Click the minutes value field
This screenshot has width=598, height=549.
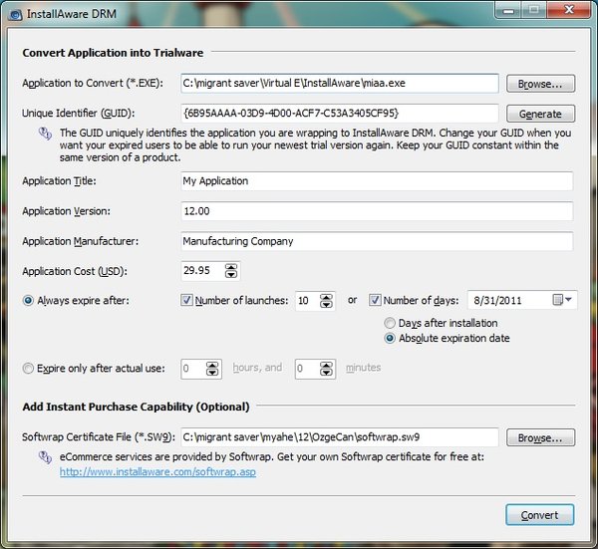(x=307, y=369)
